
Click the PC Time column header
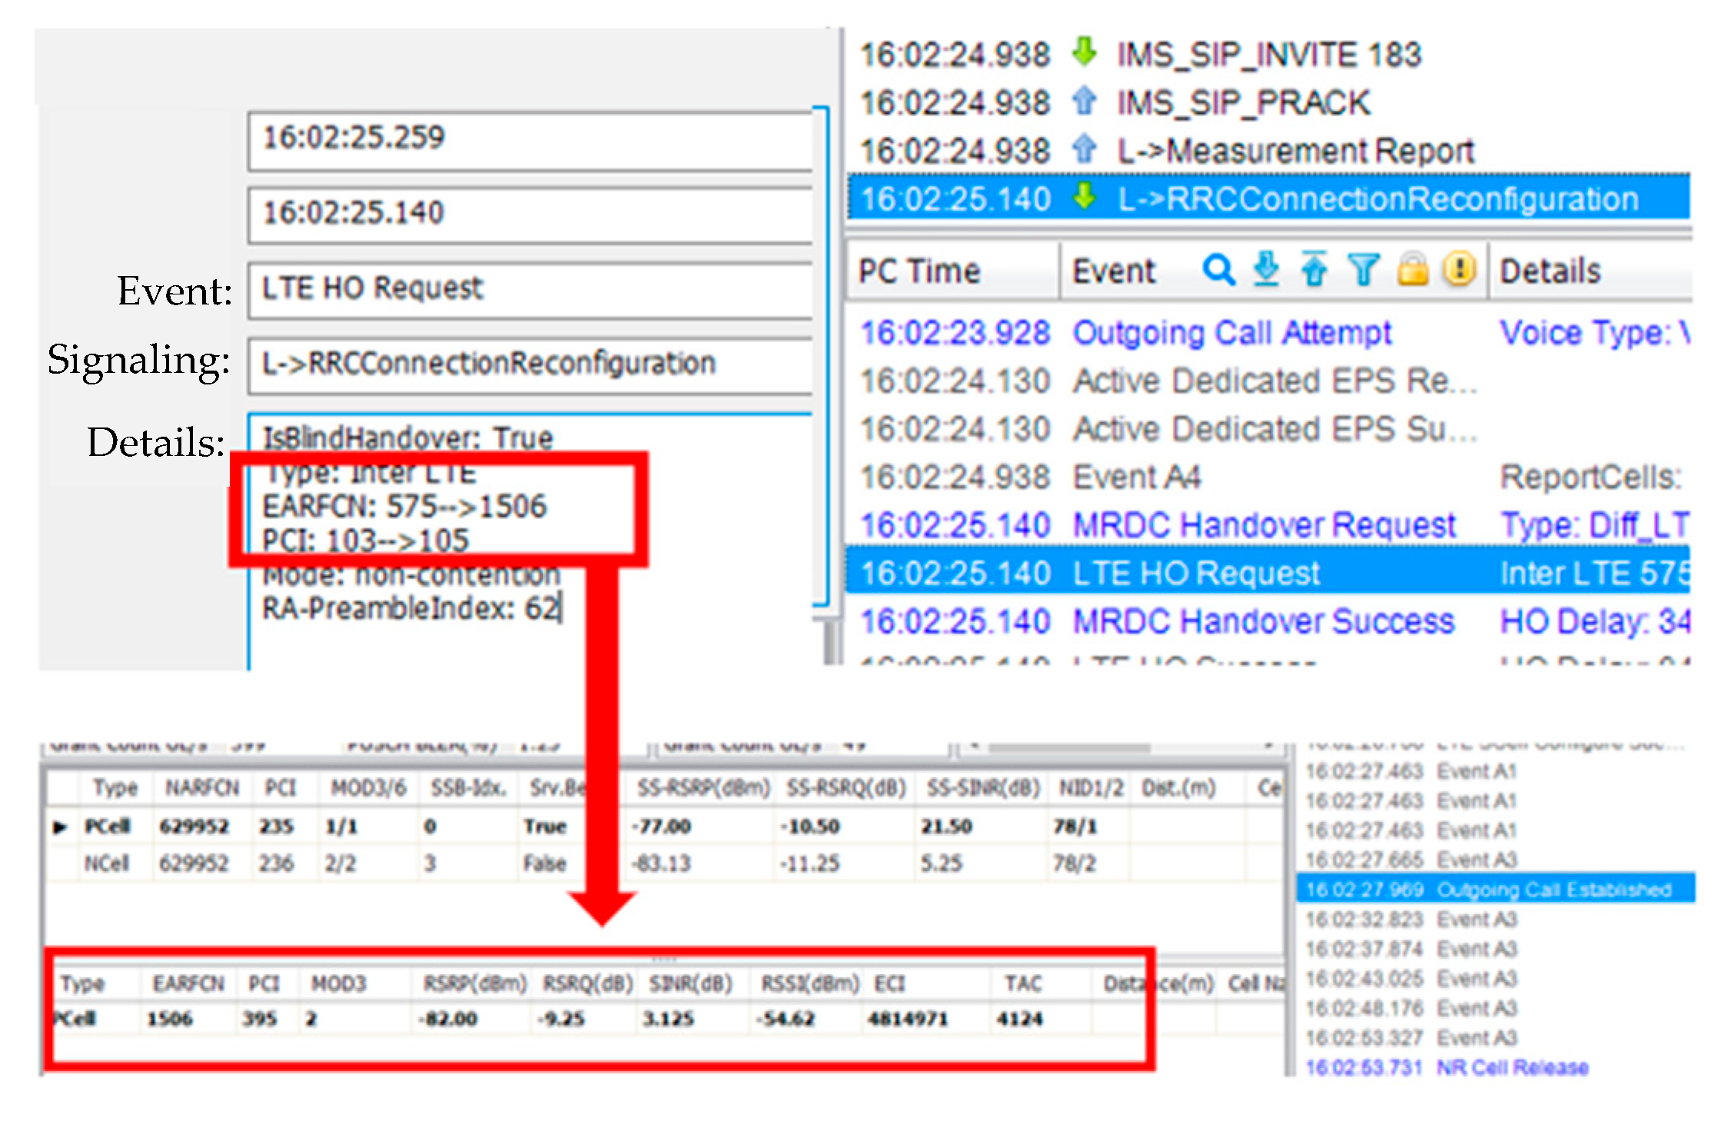tap(919, 271)
